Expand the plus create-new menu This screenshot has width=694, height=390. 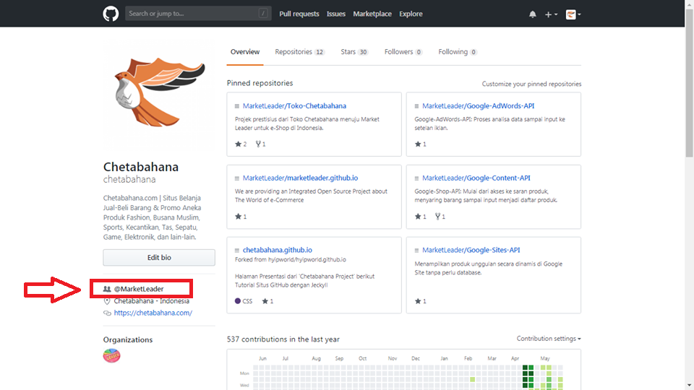[x=551, y=14]
